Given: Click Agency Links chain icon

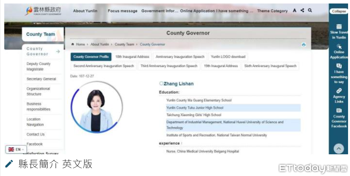Looking at the screenshot, I should coord(339,91).
